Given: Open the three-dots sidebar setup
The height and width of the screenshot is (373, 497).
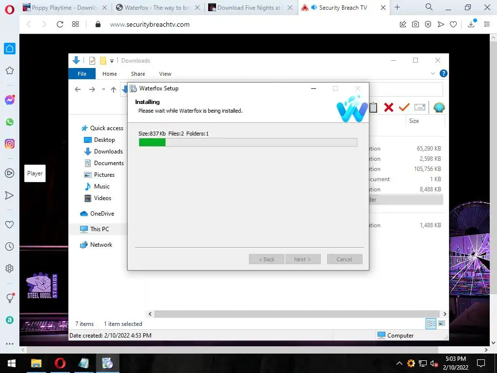Looking at the screenshot, I should (x=10, y=343).
